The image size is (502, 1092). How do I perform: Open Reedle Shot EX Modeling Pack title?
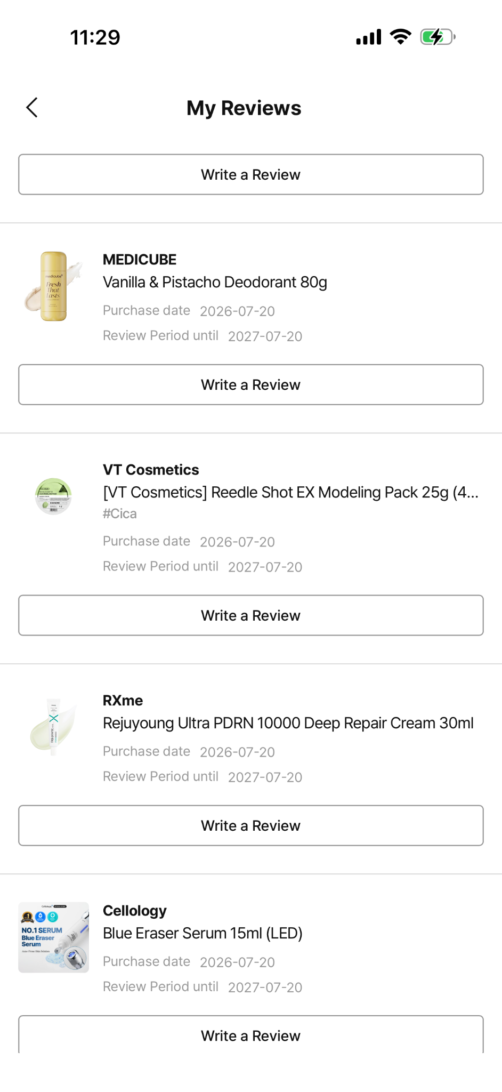pyautogui.click(x=290, y=492)
